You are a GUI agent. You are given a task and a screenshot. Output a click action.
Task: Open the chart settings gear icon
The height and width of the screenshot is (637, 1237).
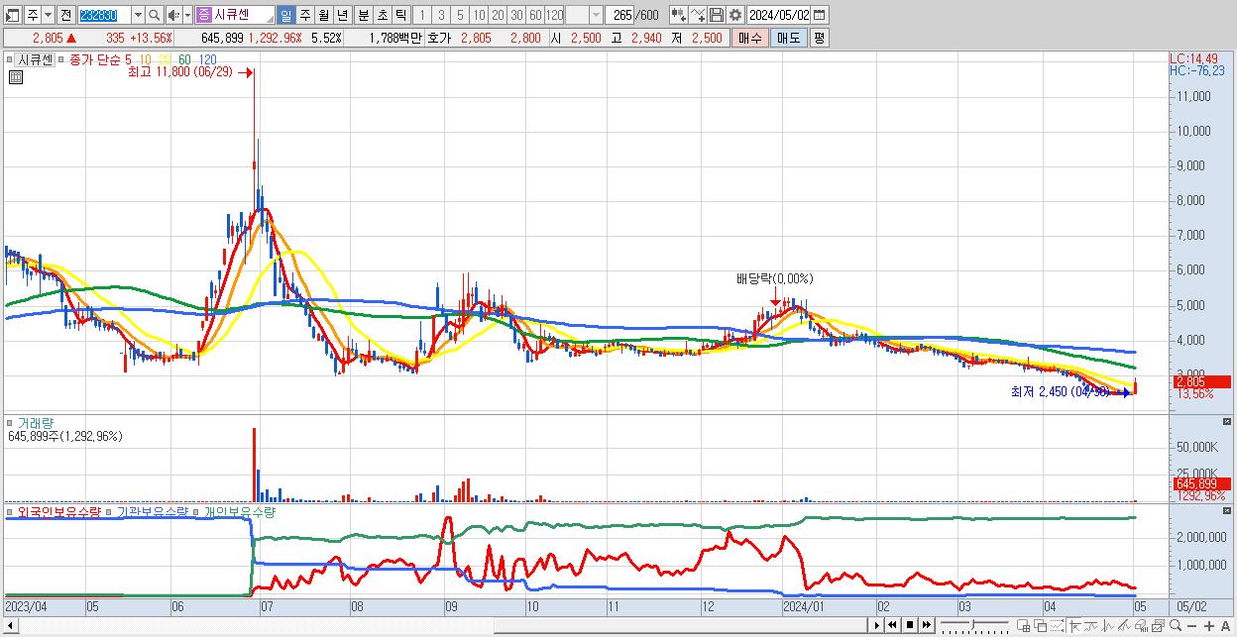pos(734,15)
